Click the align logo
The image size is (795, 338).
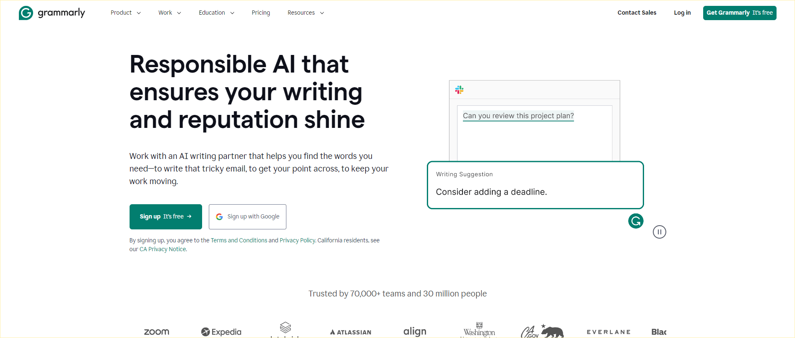click(415, 332)
